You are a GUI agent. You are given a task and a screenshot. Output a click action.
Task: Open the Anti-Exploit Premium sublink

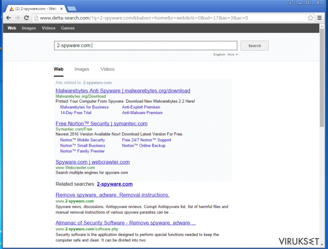(141, 107)
